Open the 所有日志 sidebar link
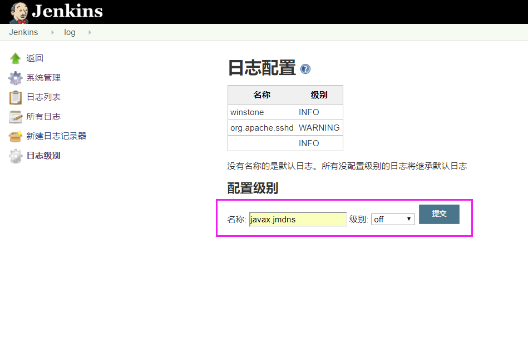 [43, 117]
